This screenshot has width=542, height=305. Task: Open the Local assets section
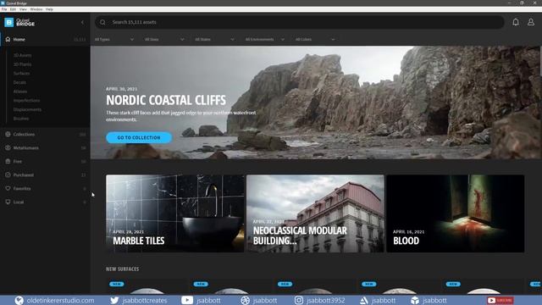pyautogui.click(x=45, y=202)
